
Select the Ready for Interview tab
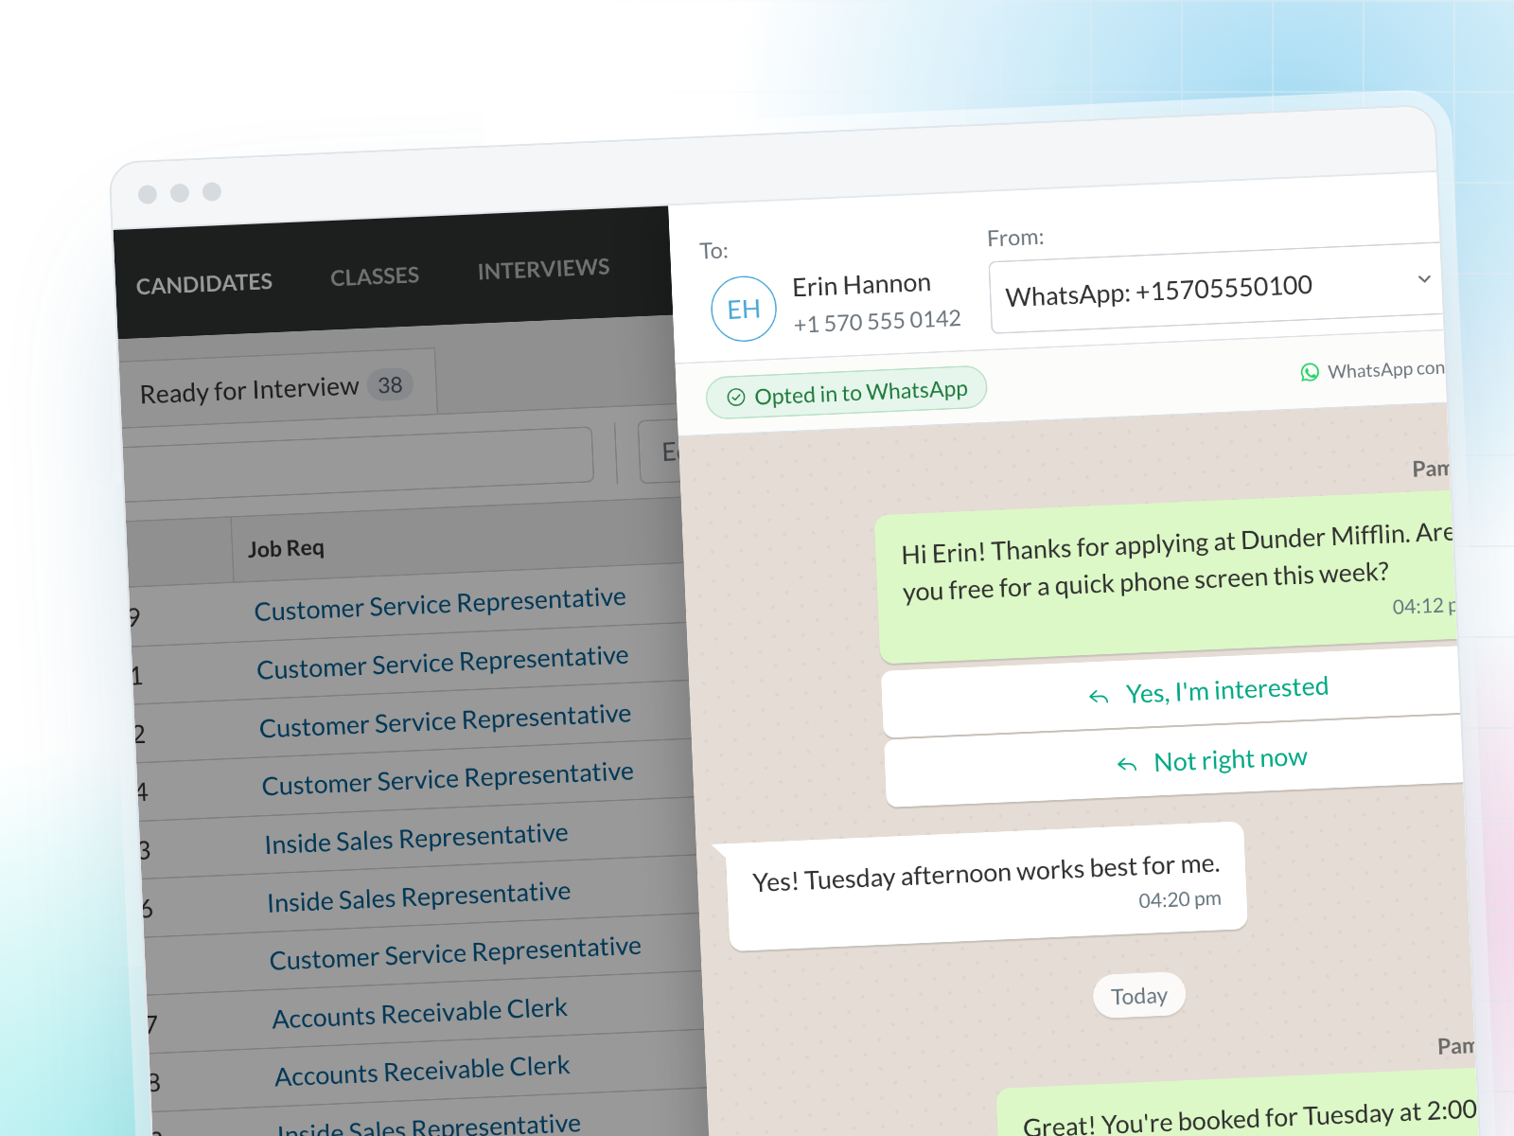(x=279, y=387)
